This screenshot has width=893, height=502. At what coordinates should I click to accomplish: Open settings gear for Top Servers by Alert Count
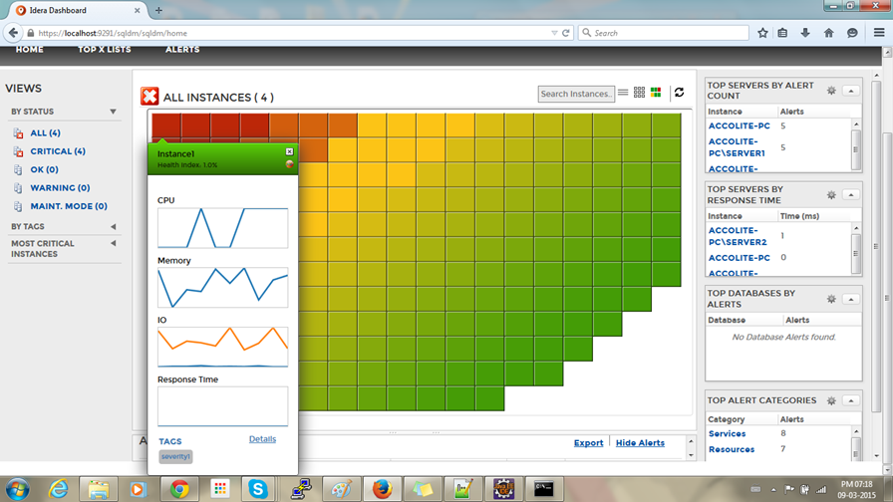click(x=831, y=91)
